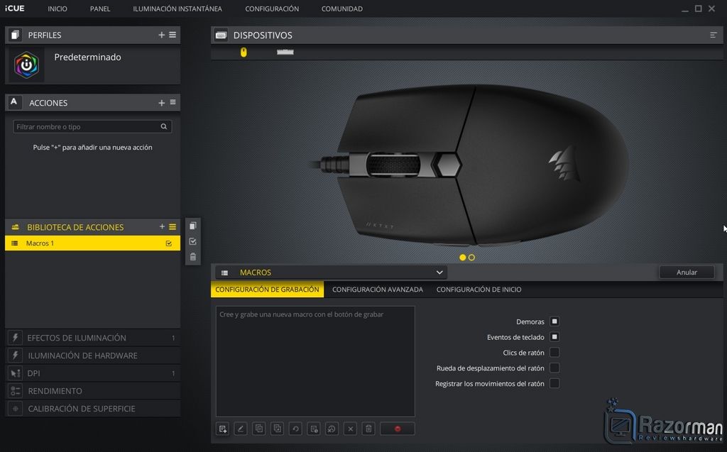
Task: Toggle the Demoras checkbox
Action: [554, 321]
